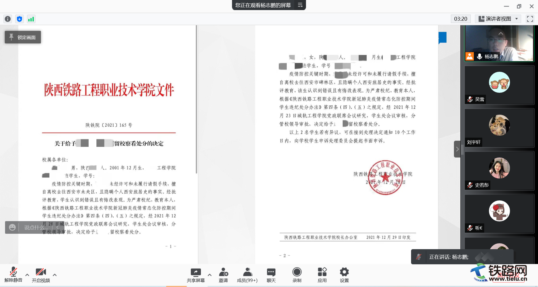Click 锁定画面 pin button
The image size is (538, 287).
tap(23, 37)
